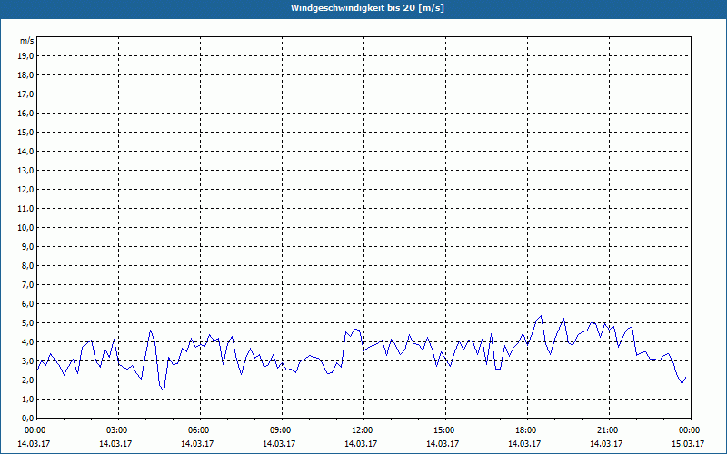Click the "14.03.17" date under 09:00
Viewport: 727px width, 454px height.
(x=279, y=444)
